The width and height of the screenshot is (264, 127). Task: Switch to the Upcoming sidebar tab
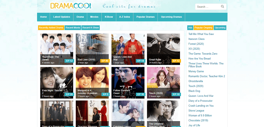pos(220,28)
